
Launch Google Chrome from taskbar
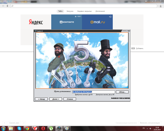point(27,128)
